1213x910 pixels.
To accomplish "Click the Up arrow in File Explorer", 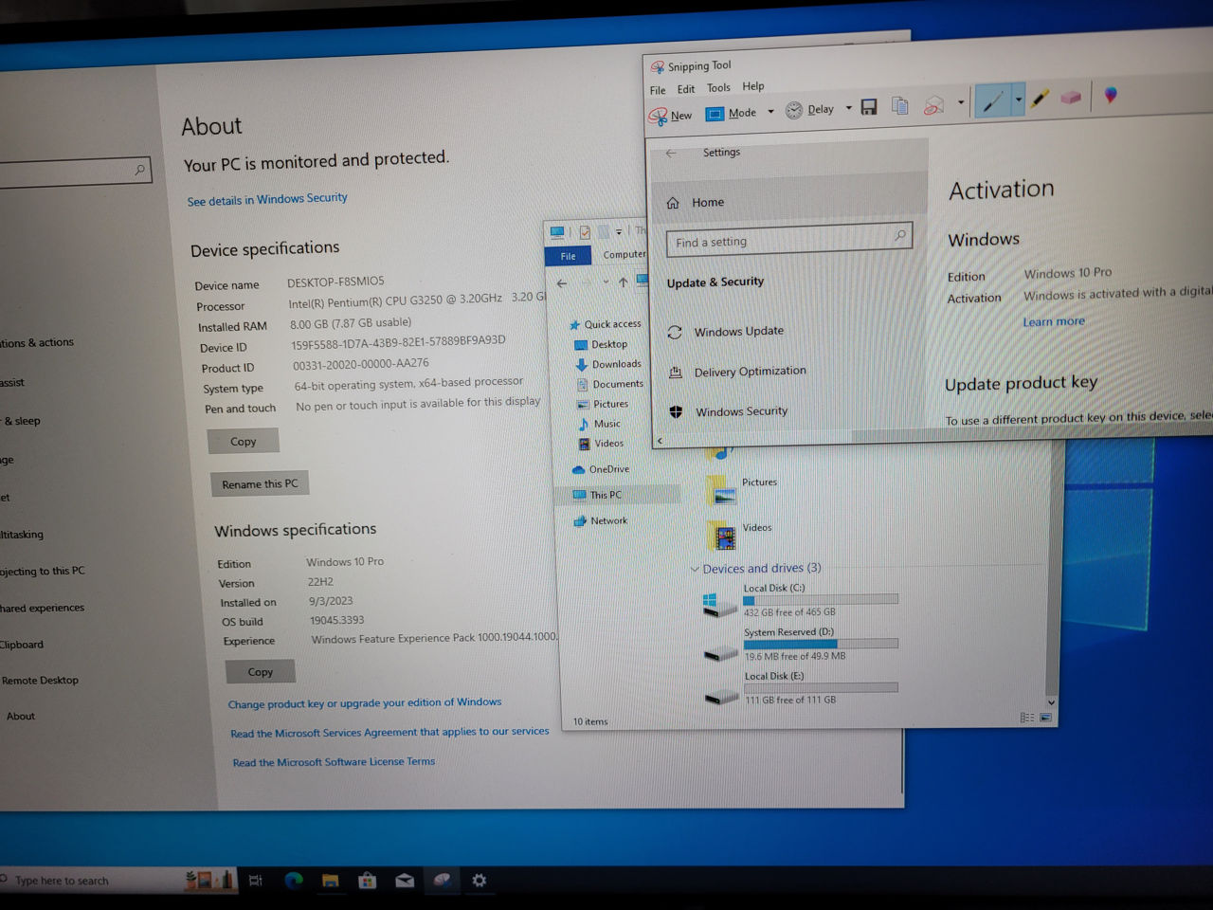I will tap(623, 282).
